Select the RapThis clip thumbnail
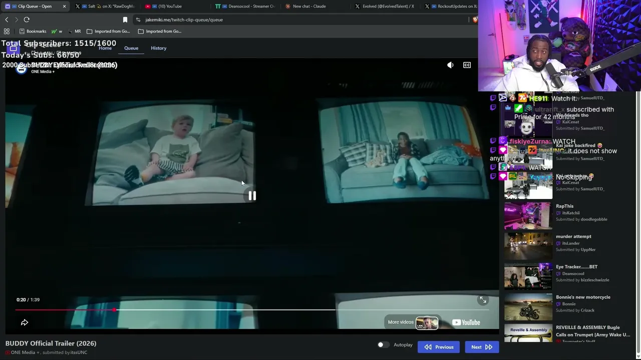This screenshot has height=360, width=641. pos(528,215)
